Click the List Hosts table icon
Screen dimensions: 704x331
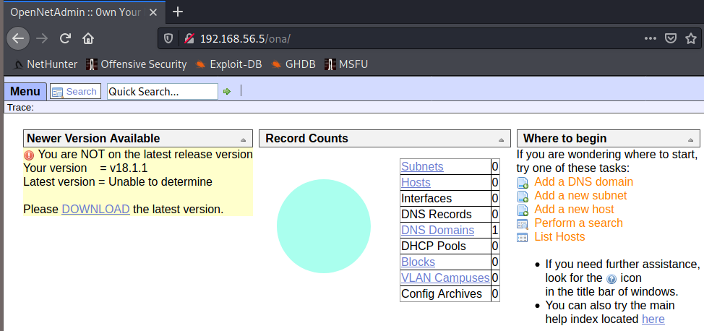(523, 238)
